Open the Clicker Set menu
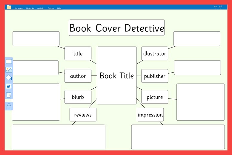This screenshot has height=155, width=232. pos(30,8)
